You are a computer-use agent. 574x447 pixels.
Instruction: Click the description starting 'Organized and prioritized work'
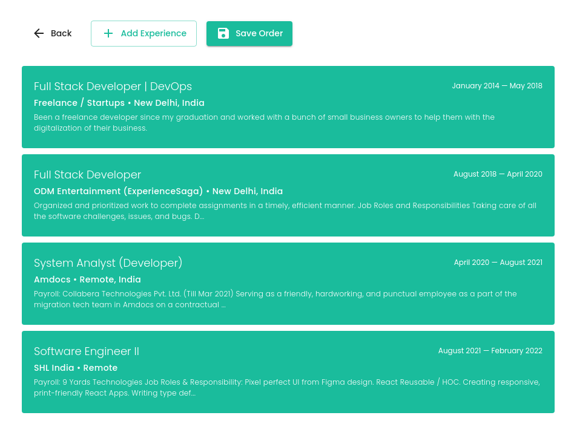[x=285, y=210]
